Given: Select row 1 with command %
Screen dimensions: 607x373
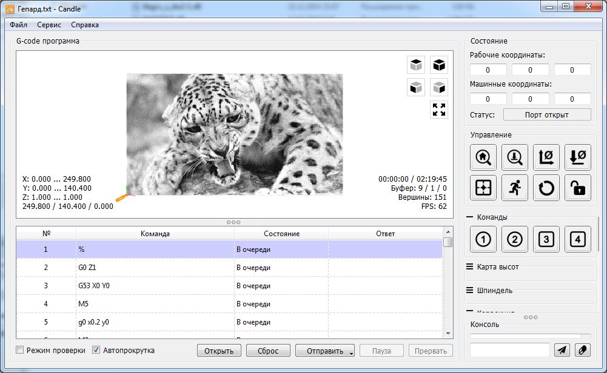Looking at the screenshot, I should click(x=229, y=249).
